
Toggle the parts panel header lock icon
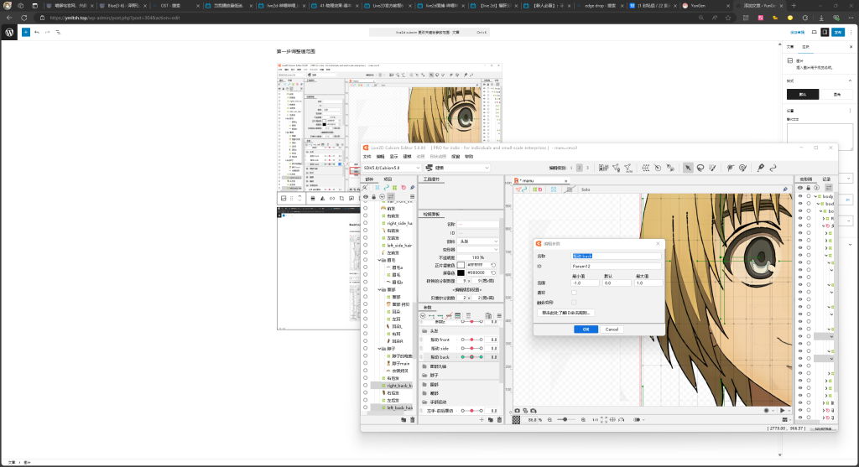[x=373, y=196]
